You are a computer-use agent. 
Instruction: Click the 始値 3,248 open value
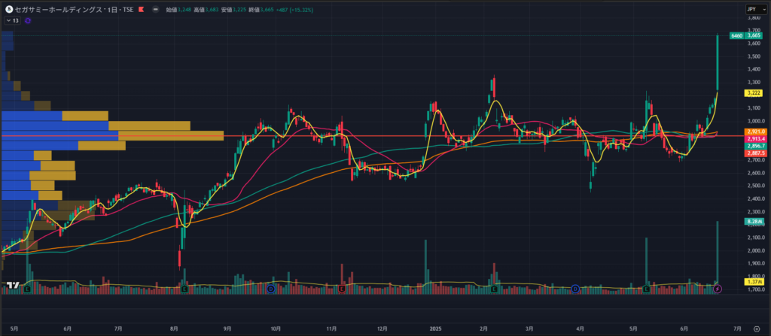(178, 9)
